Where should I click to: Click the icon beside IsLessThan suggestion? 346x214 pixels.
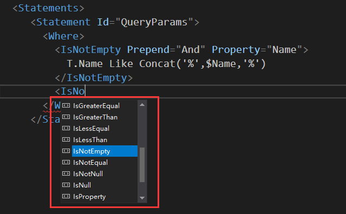click(66, 139)
